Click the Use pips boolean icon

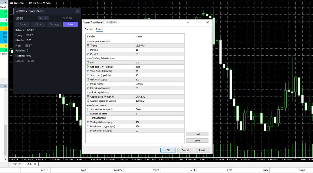point(88,67)
